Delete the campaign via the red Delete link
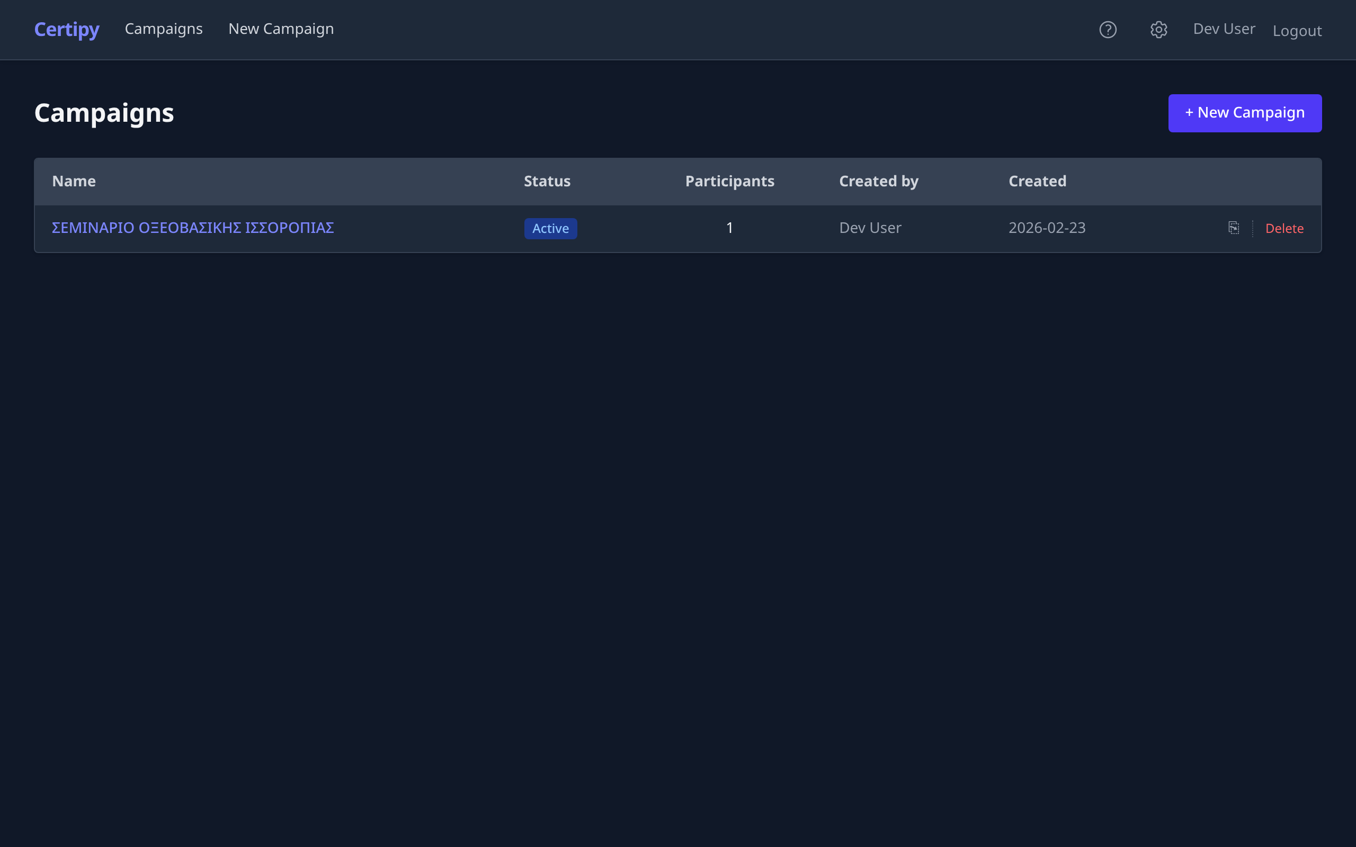1356x847 pixels. click(1284, 229)
